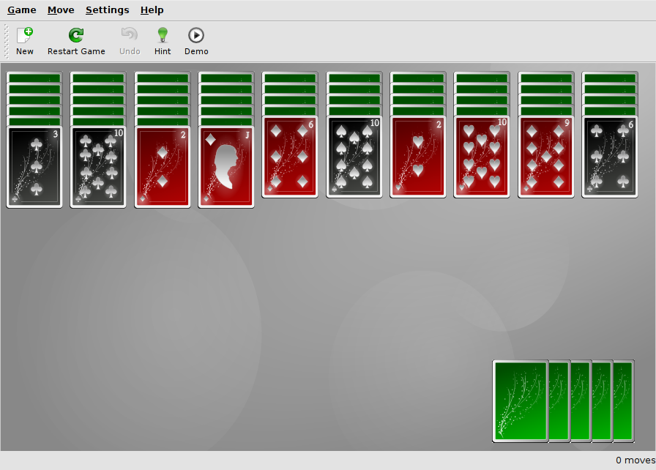Select the 2 of hearts card
This screenshot has height=470, width=656.
[x=418, y=157]
